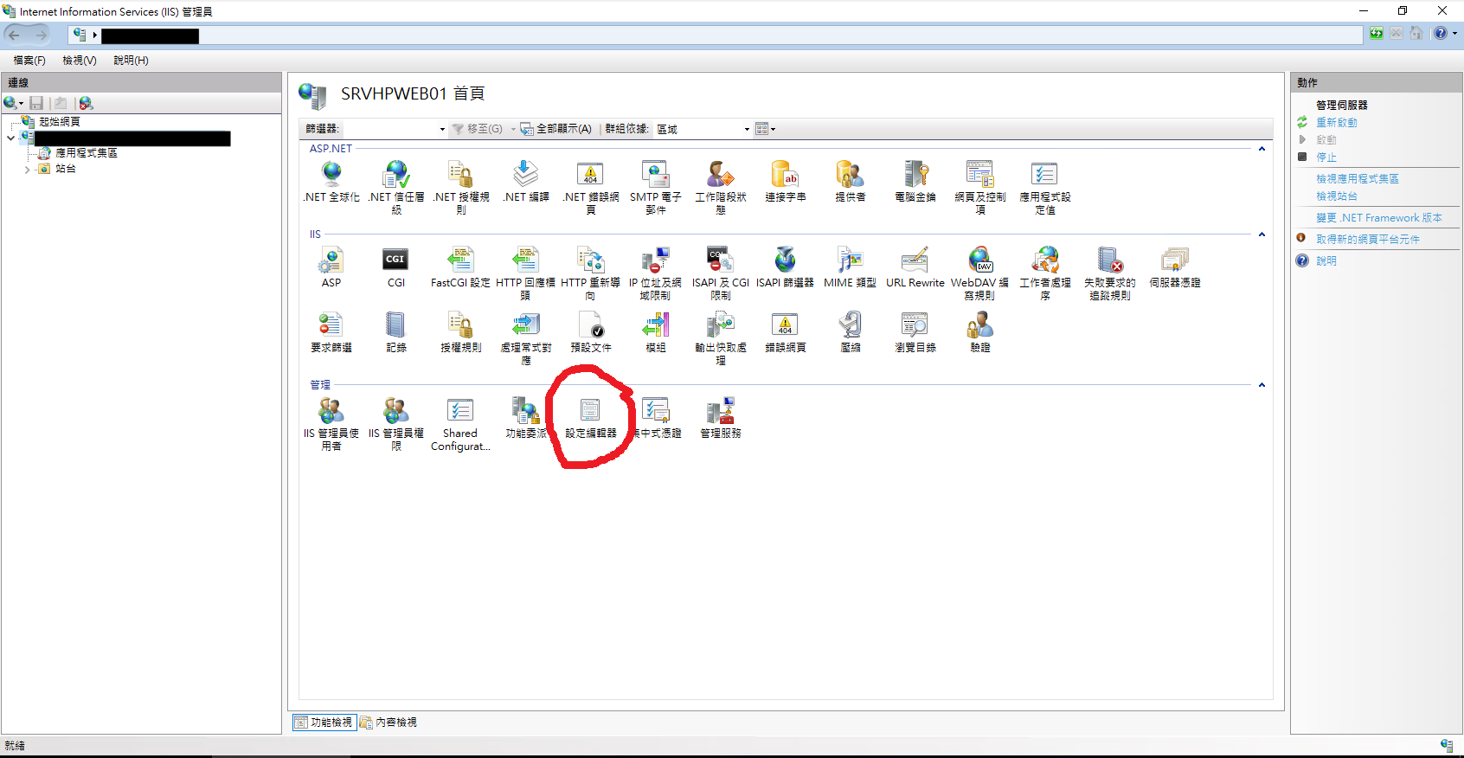The width and height of the screenshot is (1464, 758).
Task: Click the filter text input field
Action: pos(389,129)
